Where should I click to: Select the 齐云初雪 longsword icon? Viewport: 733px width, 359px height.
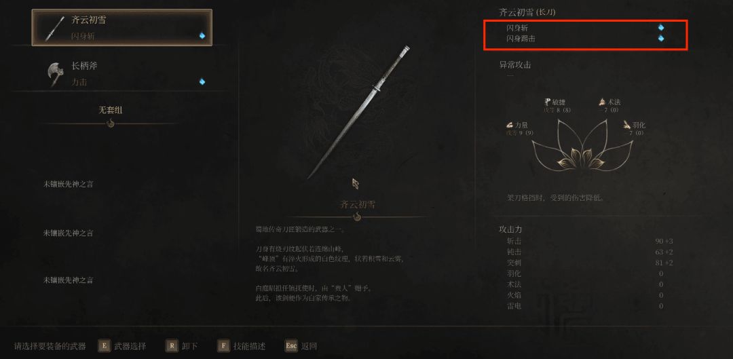[55, 28]
